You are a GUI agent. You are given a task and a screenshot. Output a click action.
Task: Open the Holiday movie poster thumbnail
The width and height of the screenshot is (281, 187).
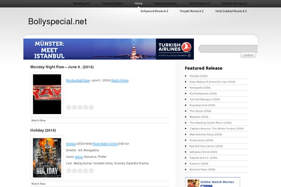(x=47, y=158)
